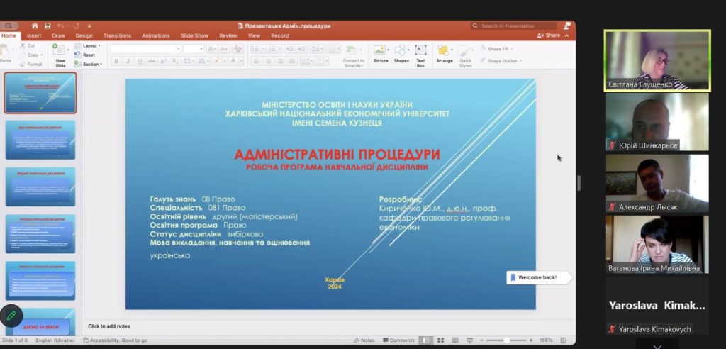Insert a Picture from the ribbon
This screenshot has height=349, width=726.
(x=381, y=54)
